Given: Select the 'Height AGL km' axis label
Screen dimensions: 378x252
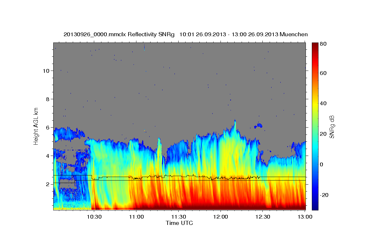Looking at the screenshot, I should coord(36,126).
